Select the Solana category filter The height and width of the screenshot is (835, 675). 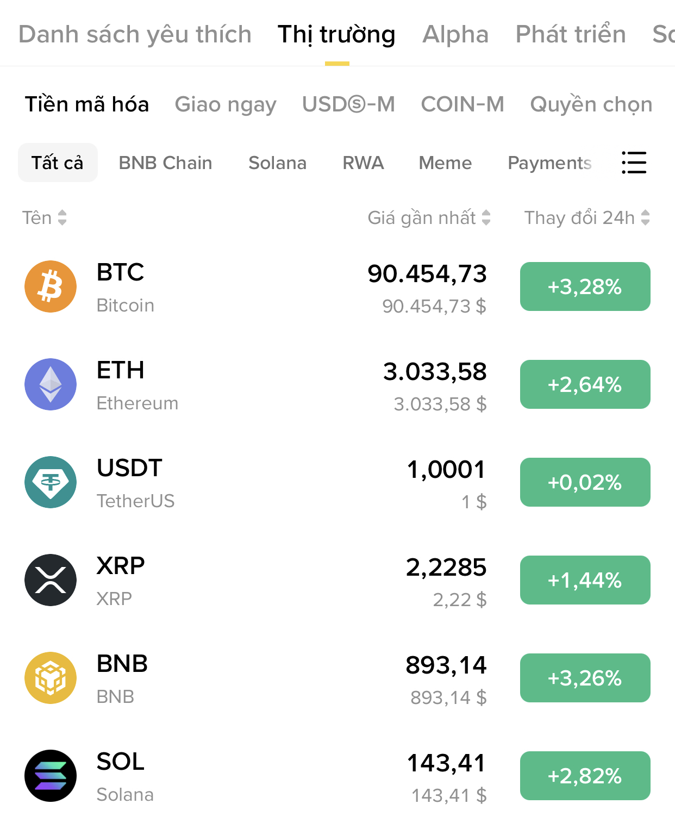click(x=277, y=163)
